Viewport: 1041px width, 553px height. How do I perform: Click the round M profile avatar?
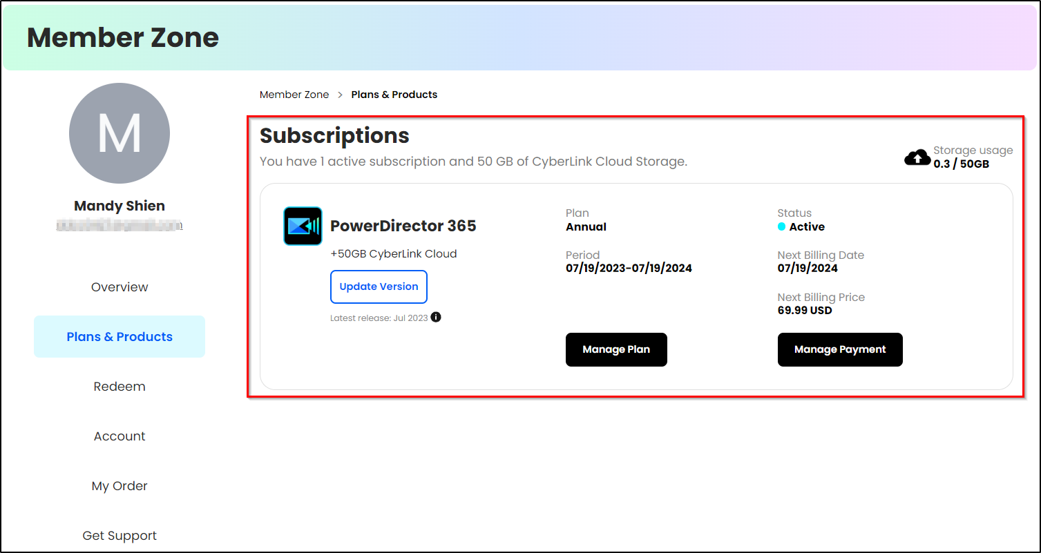(120, 133)
